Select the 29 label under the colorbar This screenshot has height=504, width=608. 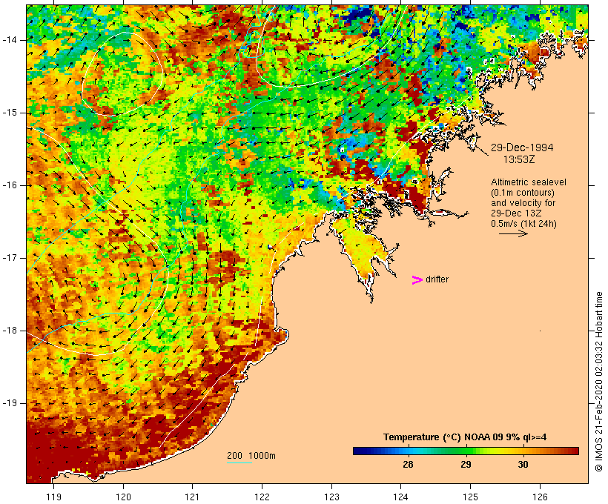tap(465, 465)
